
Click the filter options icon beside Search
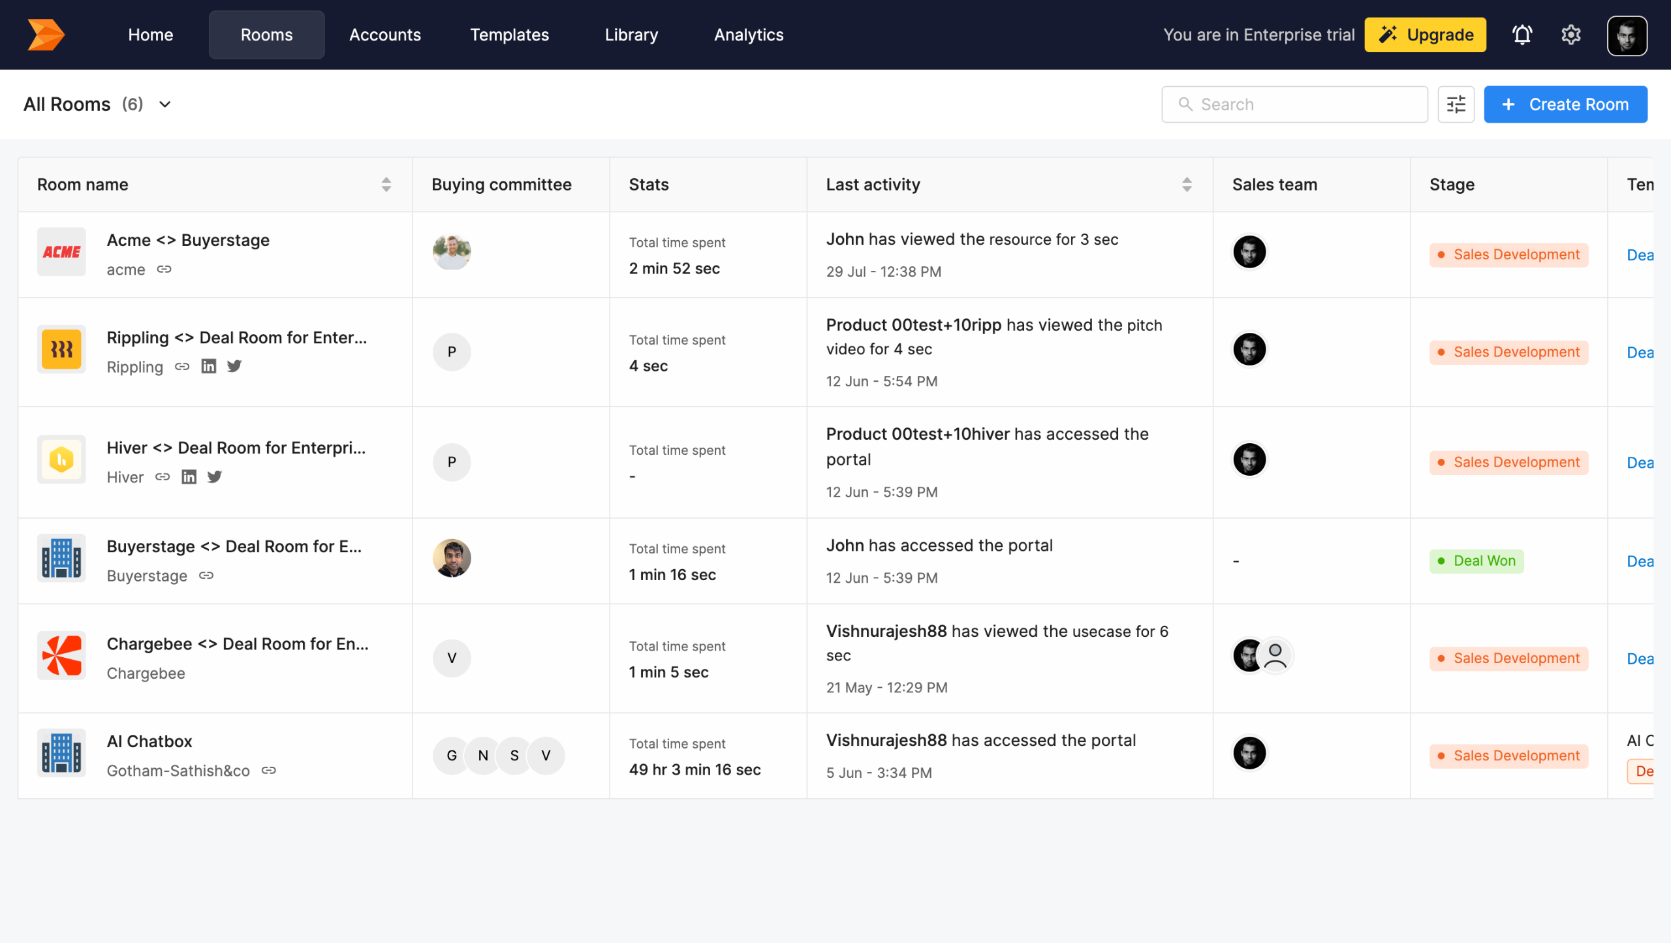click(x=1456, y=104)
